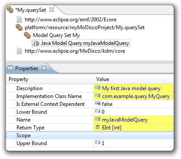Click the Model Query Set My gear icon
This screenshot has width=181, height=159.
[x=27, y=35]
